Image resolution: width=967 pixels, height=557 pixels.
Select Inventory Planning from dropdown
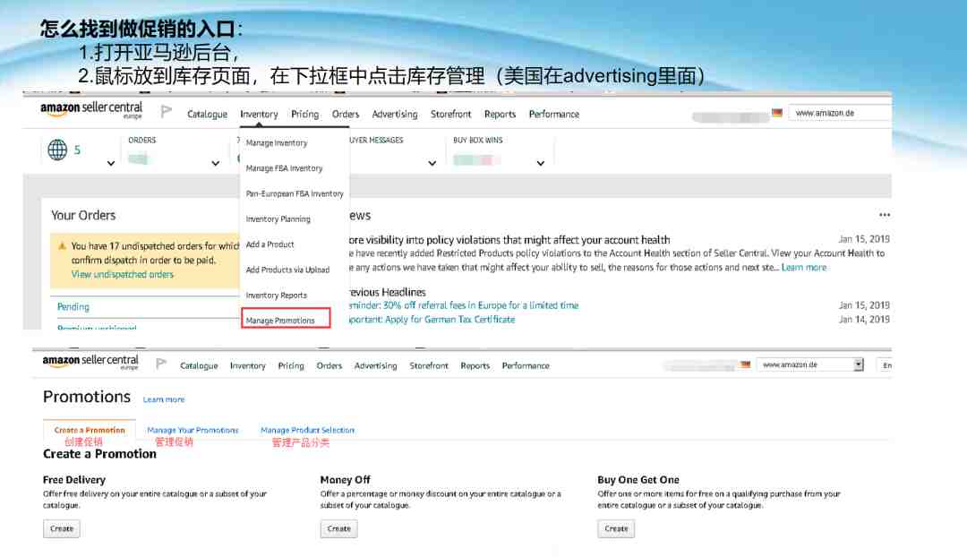(x=278, y=219)
